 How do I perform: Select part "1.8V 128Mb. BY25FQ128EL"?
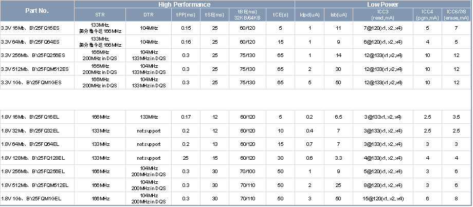tap(33, 158)
